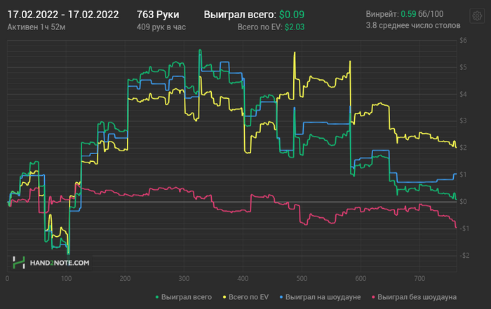
Task: Click the 700 x-axis label
Action: [x=419, y=278]
